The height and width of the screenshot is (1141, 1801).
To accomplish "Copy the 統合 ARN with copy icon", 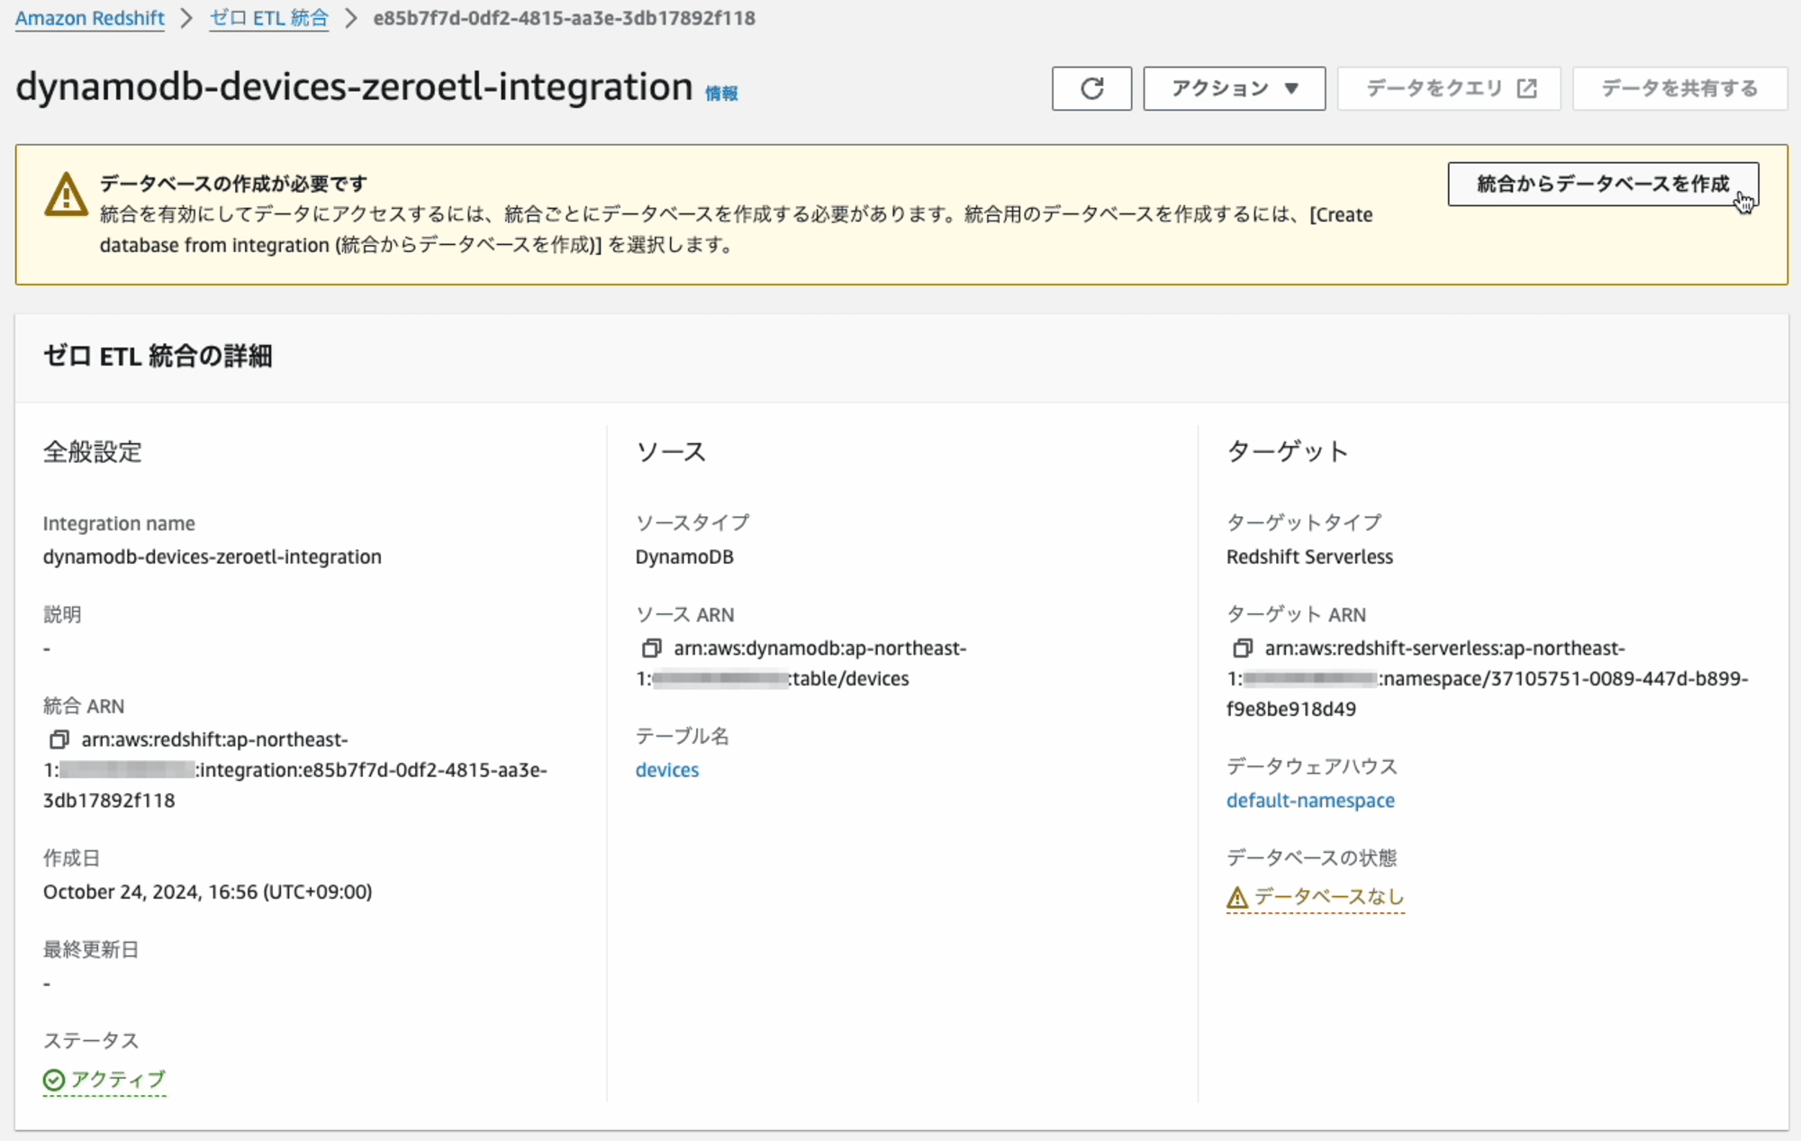I will tap(59, 739).
